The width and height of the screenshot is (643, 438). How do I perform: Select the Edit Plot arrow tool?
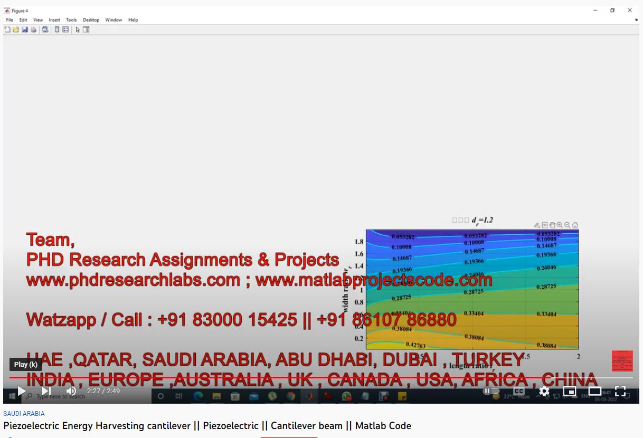(78, 30)
